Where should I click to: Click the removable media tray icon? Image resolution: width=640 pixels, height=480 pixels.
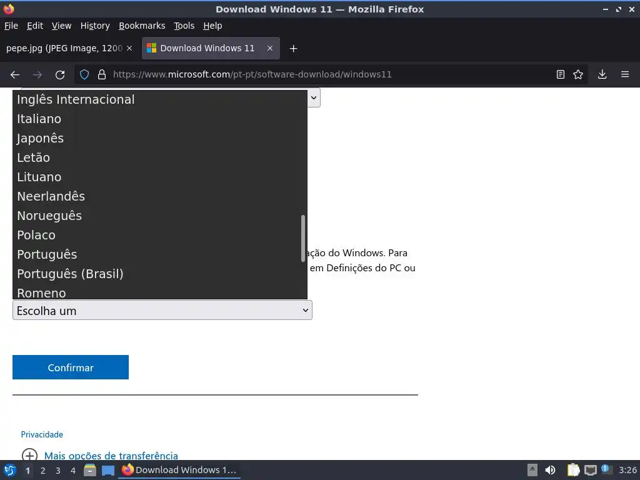(532, 470)
